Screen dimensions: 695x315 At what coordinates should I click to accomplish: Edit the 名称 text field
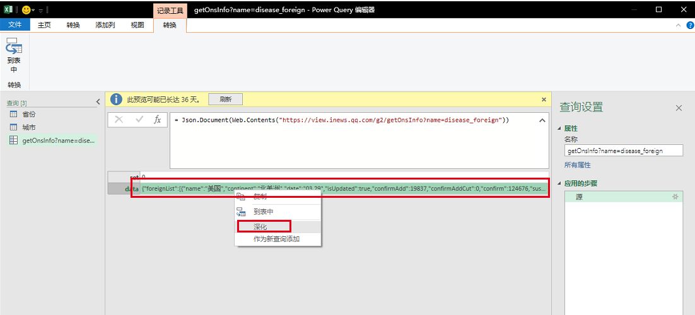pos(623,151)
